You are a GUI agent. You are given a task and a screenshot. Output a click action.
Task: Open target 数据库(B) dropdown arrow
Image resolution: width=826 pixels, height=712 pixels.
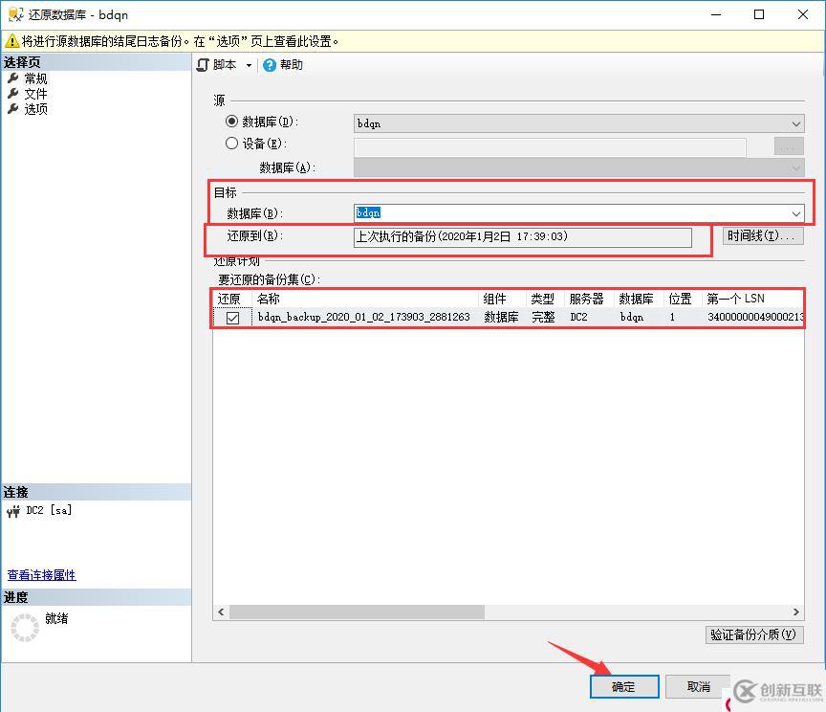[796, 213]
